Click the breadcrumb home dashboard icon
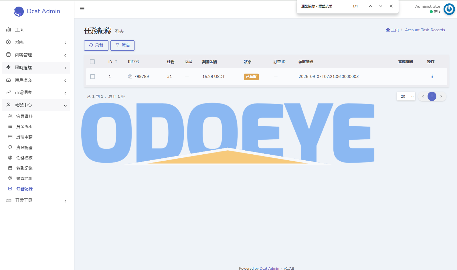Image resolution: width=457 pixels, height=270 pixels. coord(388,30)
